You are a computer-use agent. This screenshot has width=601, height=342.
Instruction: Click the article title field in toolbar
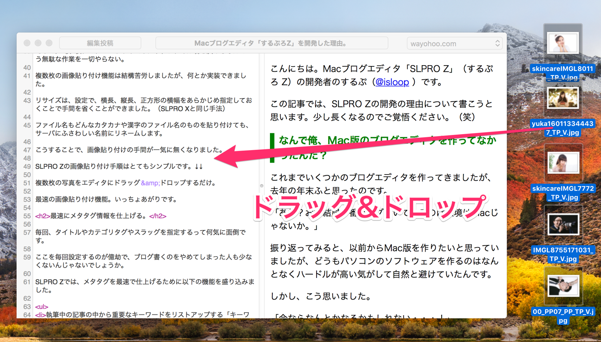[x=272, y=43]
